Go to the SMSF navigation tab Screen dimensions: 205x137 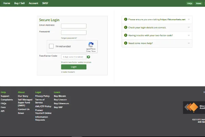pyautogui.click(x=45, y=3)
